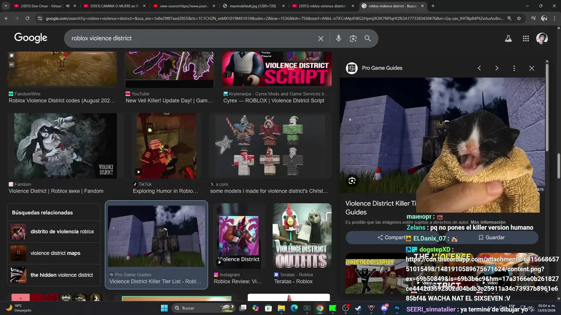The image size is (561, 315).
Task: Go to the next image in the preview panel
Action: 497,68
